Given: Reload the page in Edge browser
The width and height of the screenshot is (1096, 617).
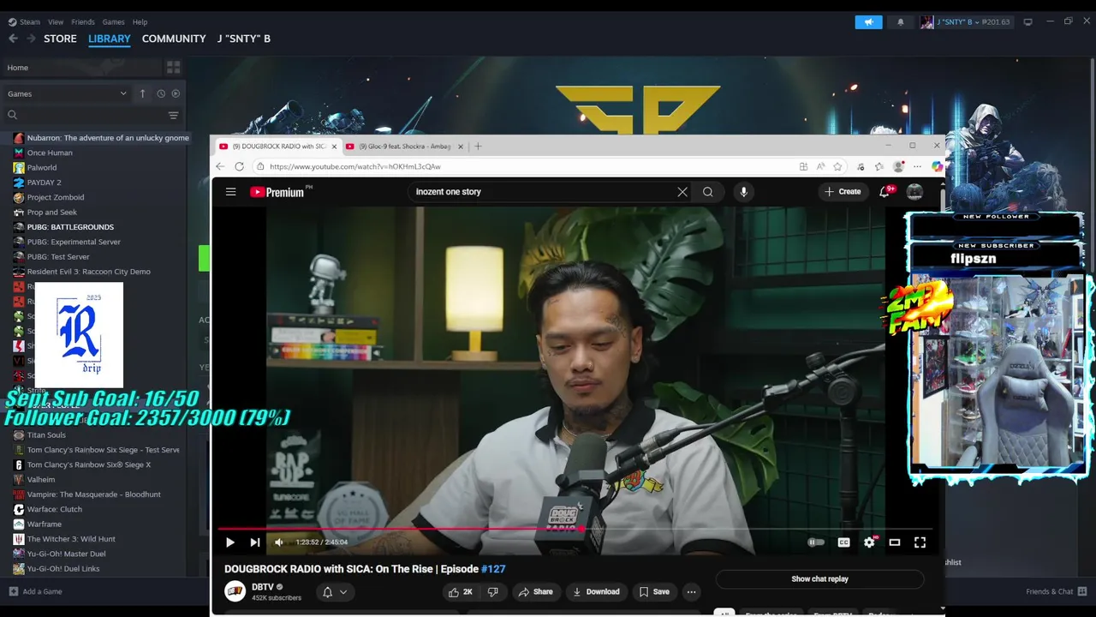Looking at the screenshot, I should 240,166.
